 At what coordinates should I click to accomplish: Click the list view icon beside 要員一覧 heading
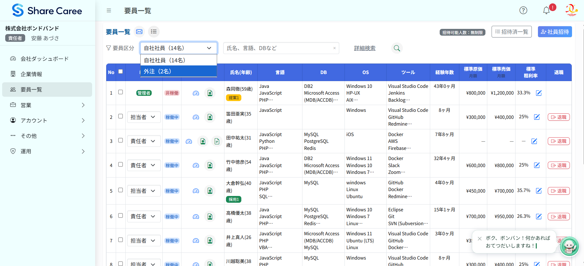point(154,32)
